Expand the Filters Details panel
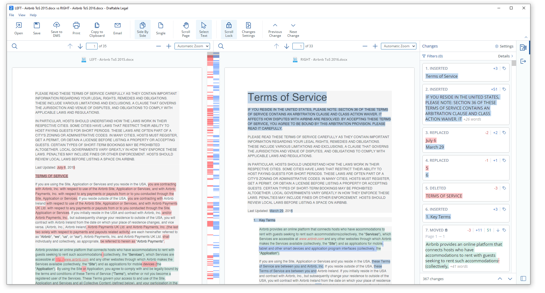The image size is (545, 293). (x=505, y=56)
